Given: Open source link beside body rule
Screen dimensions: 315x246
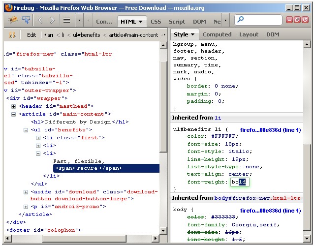Looking at the screenshot, I should (x=270, y=211).
